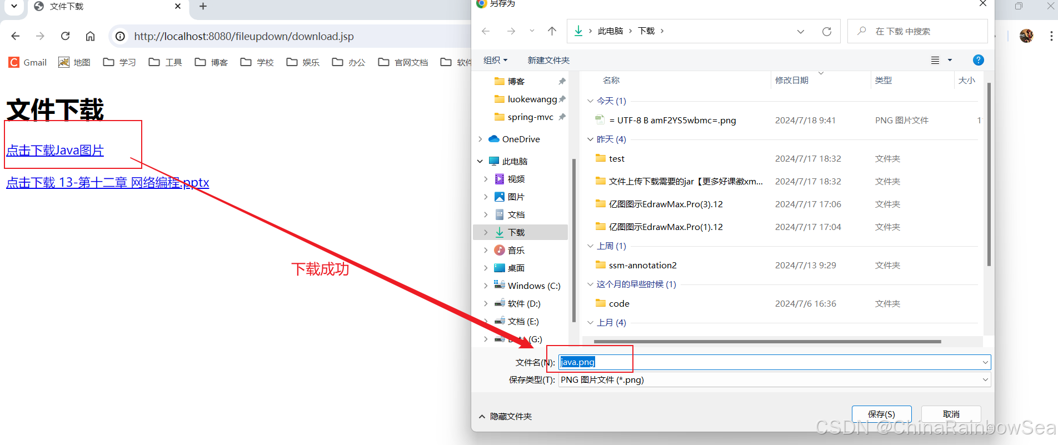
Task: Sort by the 类型 column header
Action: tap(884, 81)
